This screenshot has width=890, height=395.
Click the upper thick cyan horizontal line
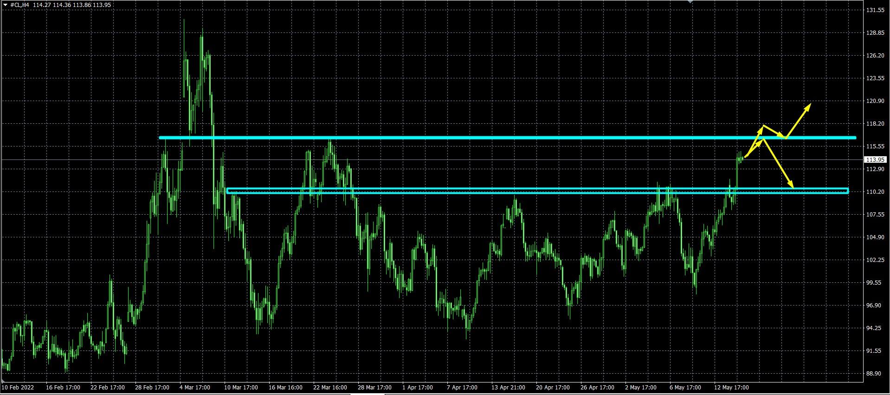click(464, 138)
